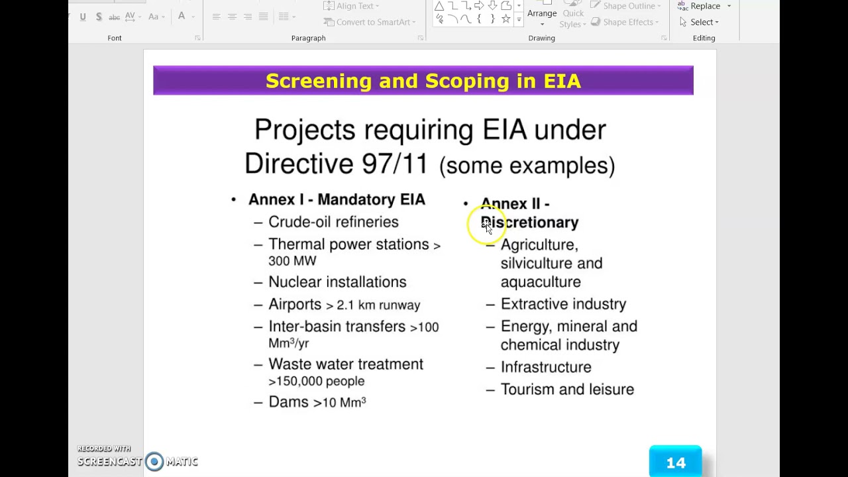Click 'Energy, mineral and' bullet
The height and width of the screenshot is (477, 848).
[569, 327]
